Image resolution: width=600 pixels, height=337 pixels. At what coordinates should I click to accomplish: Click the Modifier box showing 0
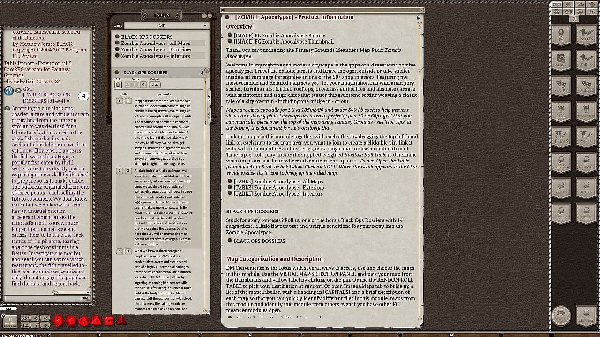tap(10, 322)
